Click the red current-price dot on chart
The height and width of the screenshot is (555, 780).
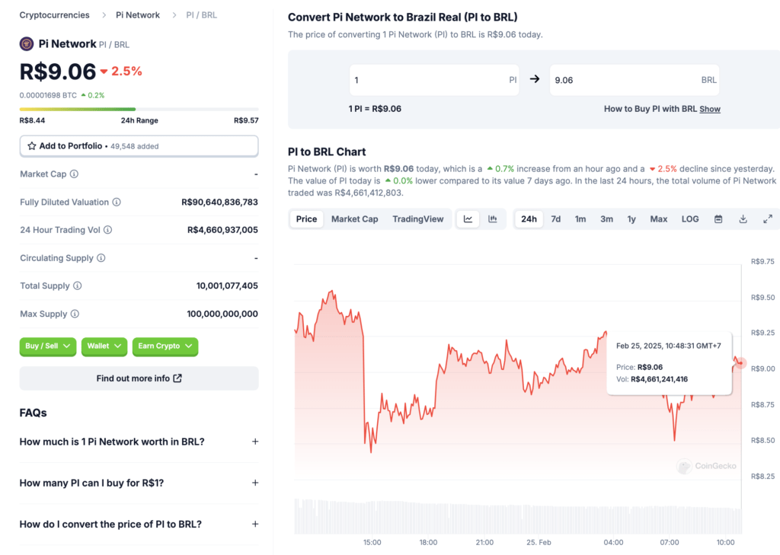tap(740, 363)
